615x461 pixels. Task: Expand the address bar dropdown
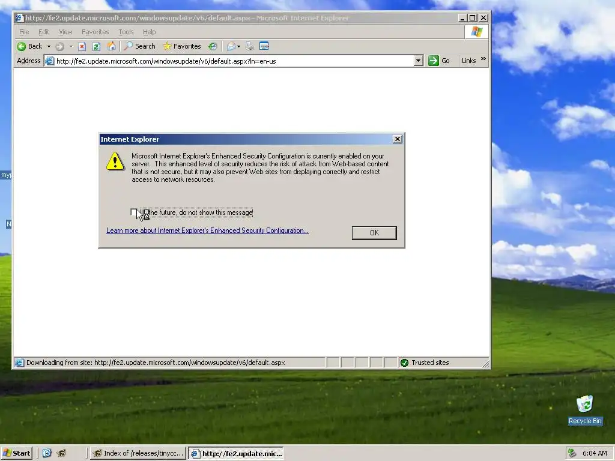(x=419, y=61)
